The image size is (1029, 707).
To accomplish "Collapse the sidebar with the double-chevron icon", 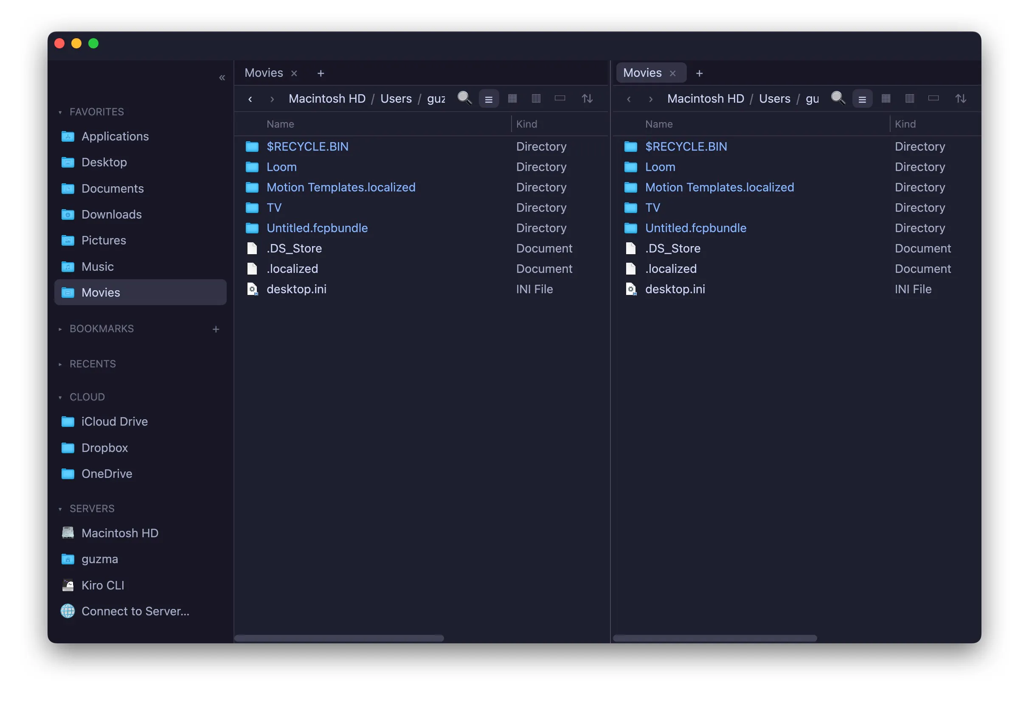I will coord(222,78).
